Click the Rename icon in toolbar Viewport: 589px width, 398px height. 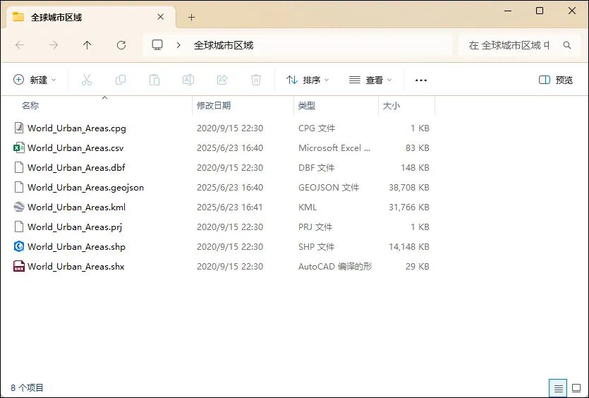(188, 80)
